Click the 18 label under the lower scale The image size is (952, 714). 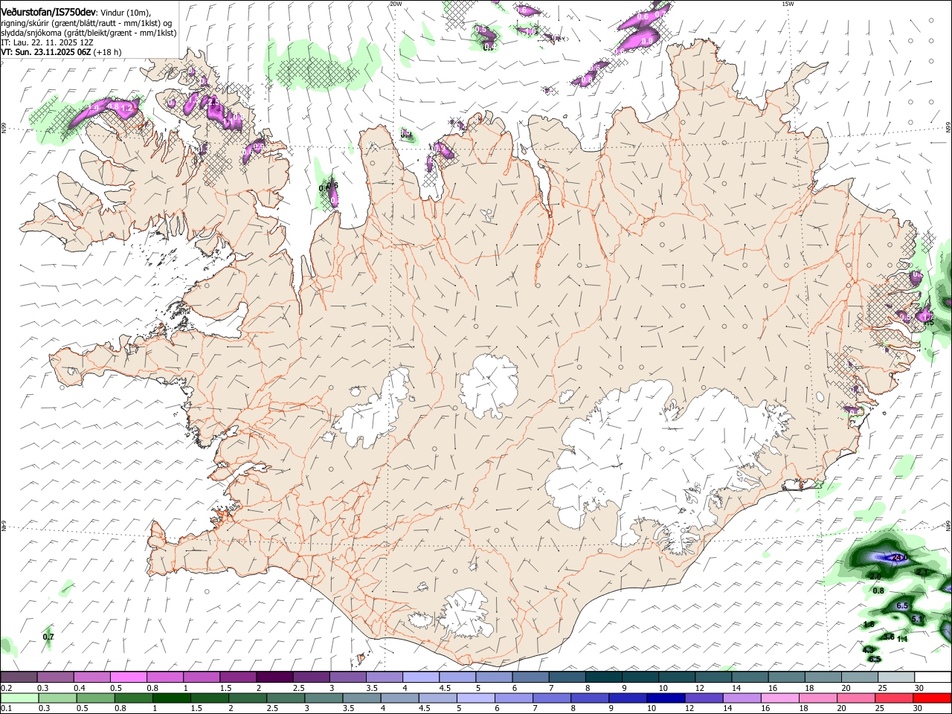[x=803, y=709]
